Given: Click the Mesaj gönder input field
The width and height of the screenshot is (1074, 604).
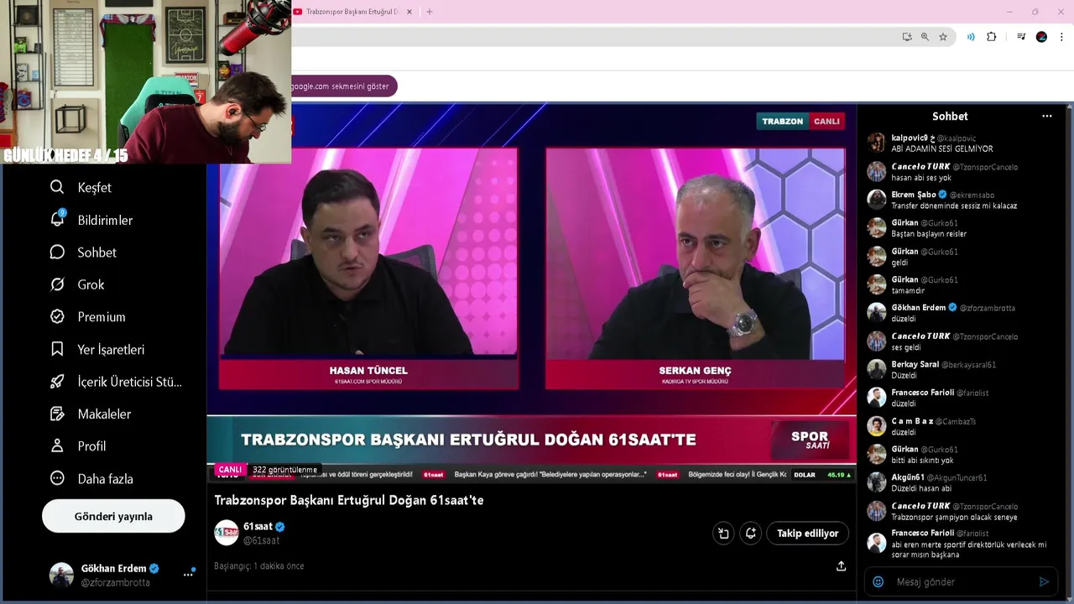Looking at the screenshot, I should click(x=961, y=581).
